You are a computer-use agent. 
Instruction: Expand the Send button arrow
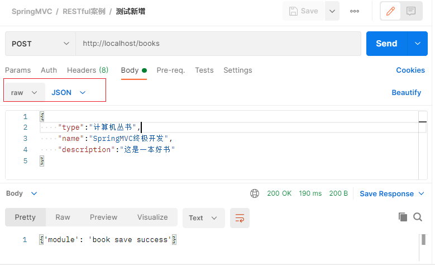[417, 44]
